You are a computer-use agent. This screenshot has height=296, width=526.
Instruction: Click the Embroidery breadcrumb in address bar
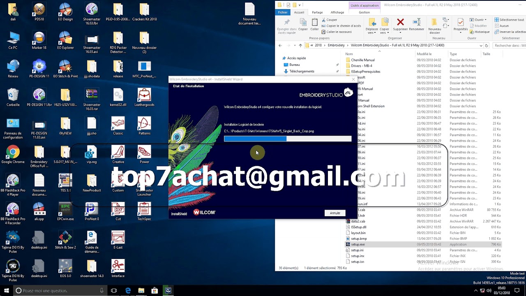(x=336, y=45)
